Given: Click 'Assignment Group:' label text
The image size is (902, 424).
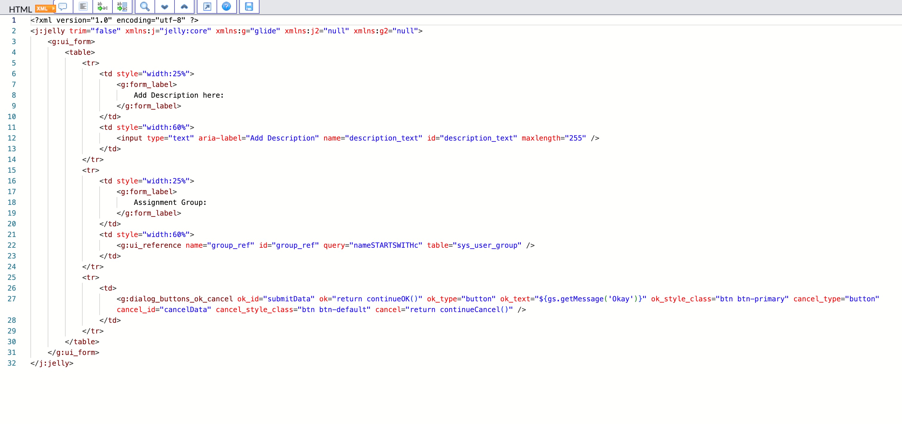Looking at the screenshot, I should (x=170, y=202).
